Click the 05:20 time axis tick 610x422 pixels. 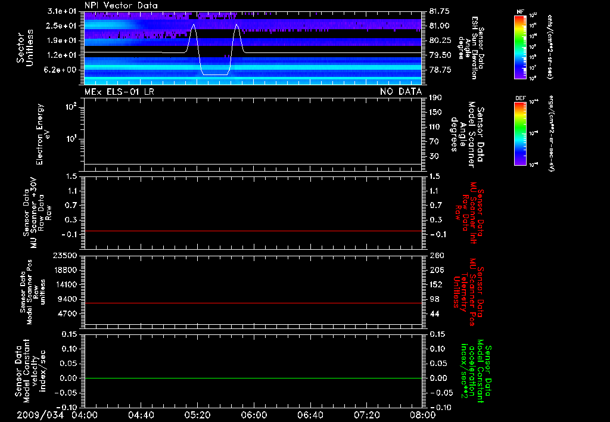197,415
